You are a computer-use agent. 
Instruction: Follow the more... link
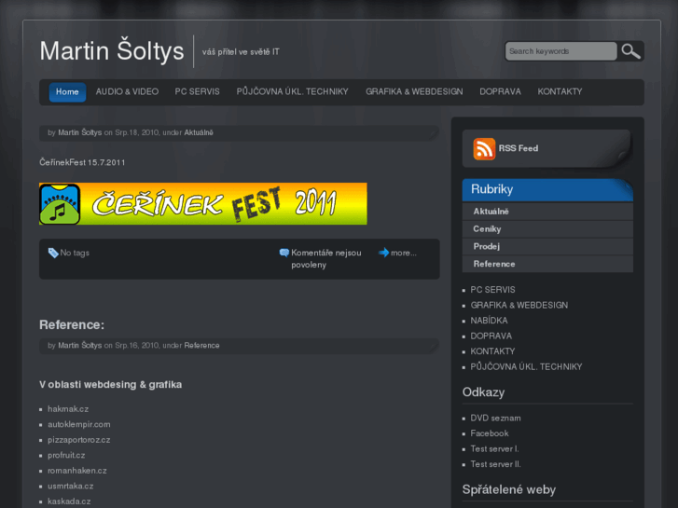click(x=404, y=253)
